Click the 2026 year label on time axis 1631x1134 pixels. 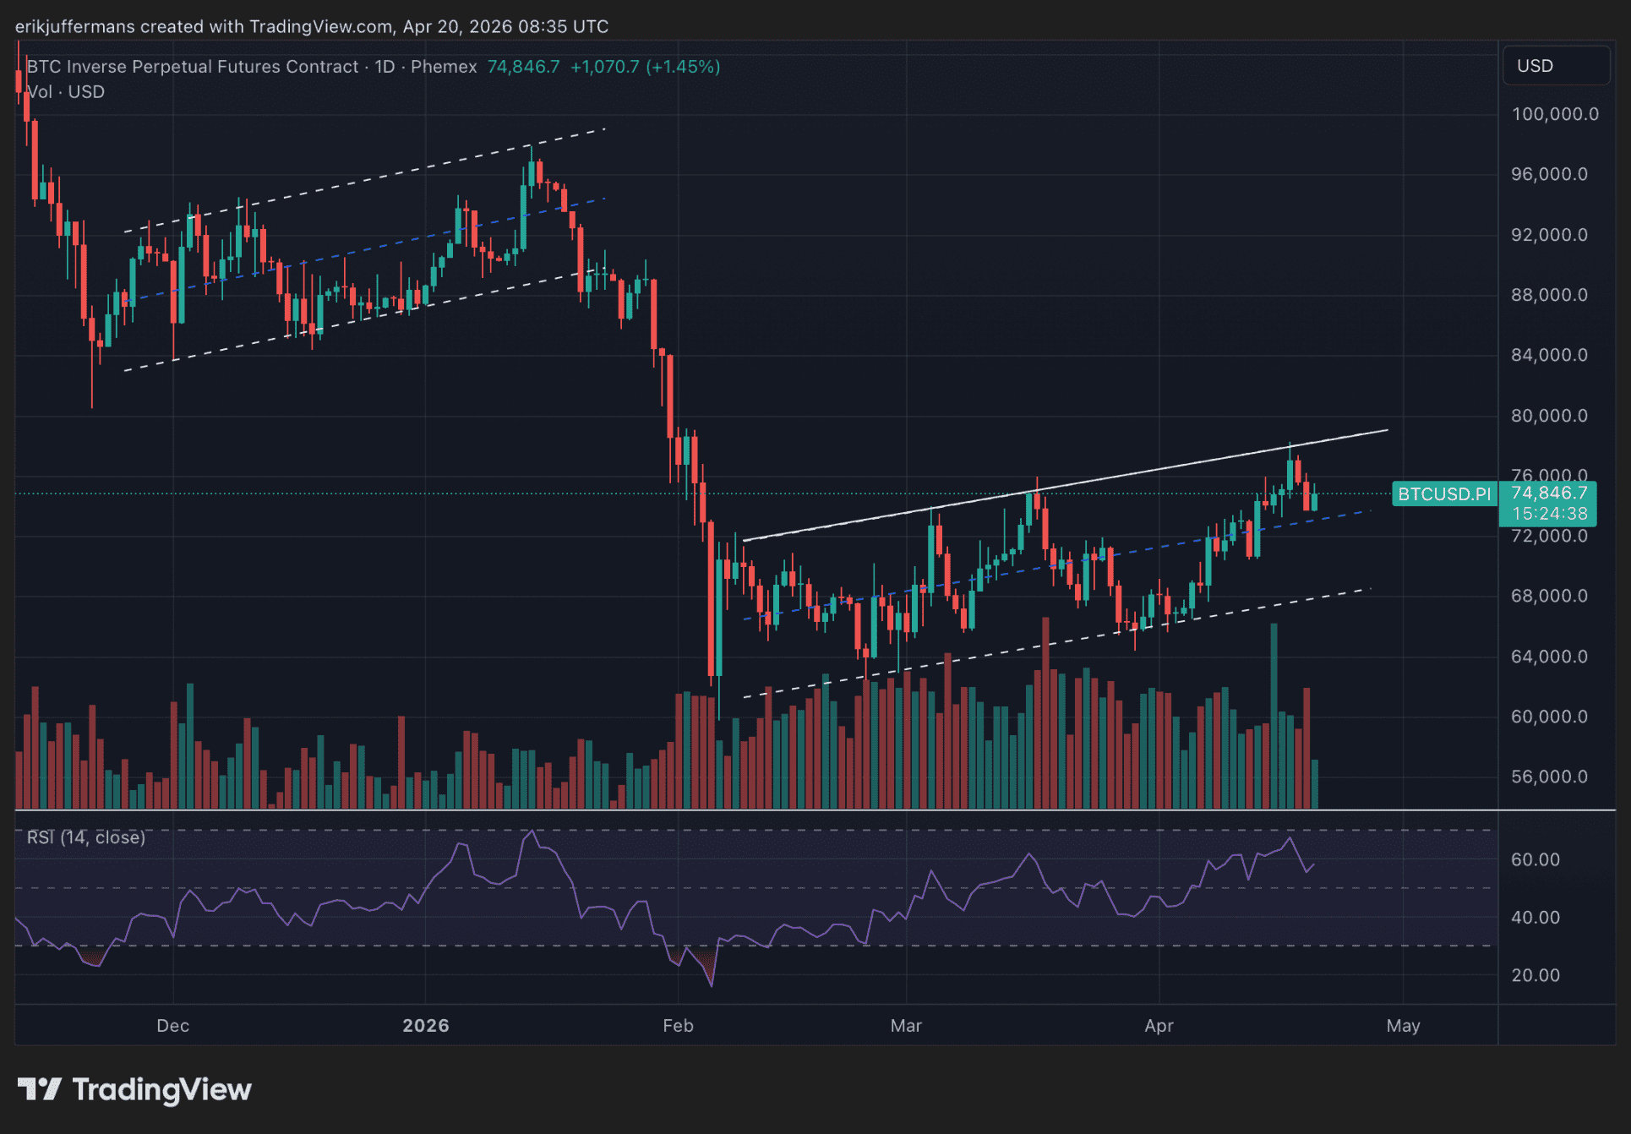pyautogui.click(x=425, y=1026)
